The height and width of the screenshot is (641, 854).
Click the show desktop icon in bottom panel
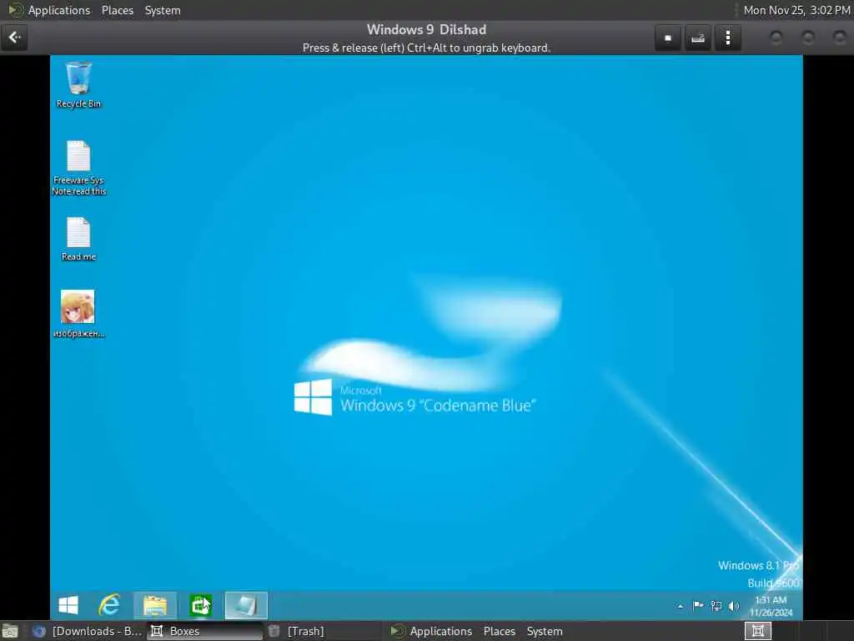10,631
